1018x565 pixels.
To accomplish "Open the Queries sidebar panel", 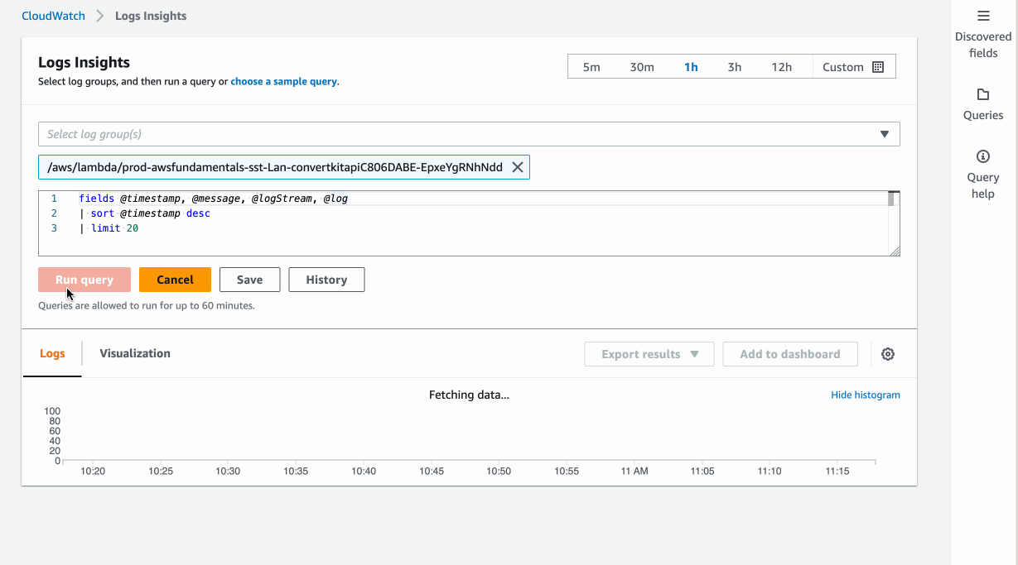I will [983, 103].
